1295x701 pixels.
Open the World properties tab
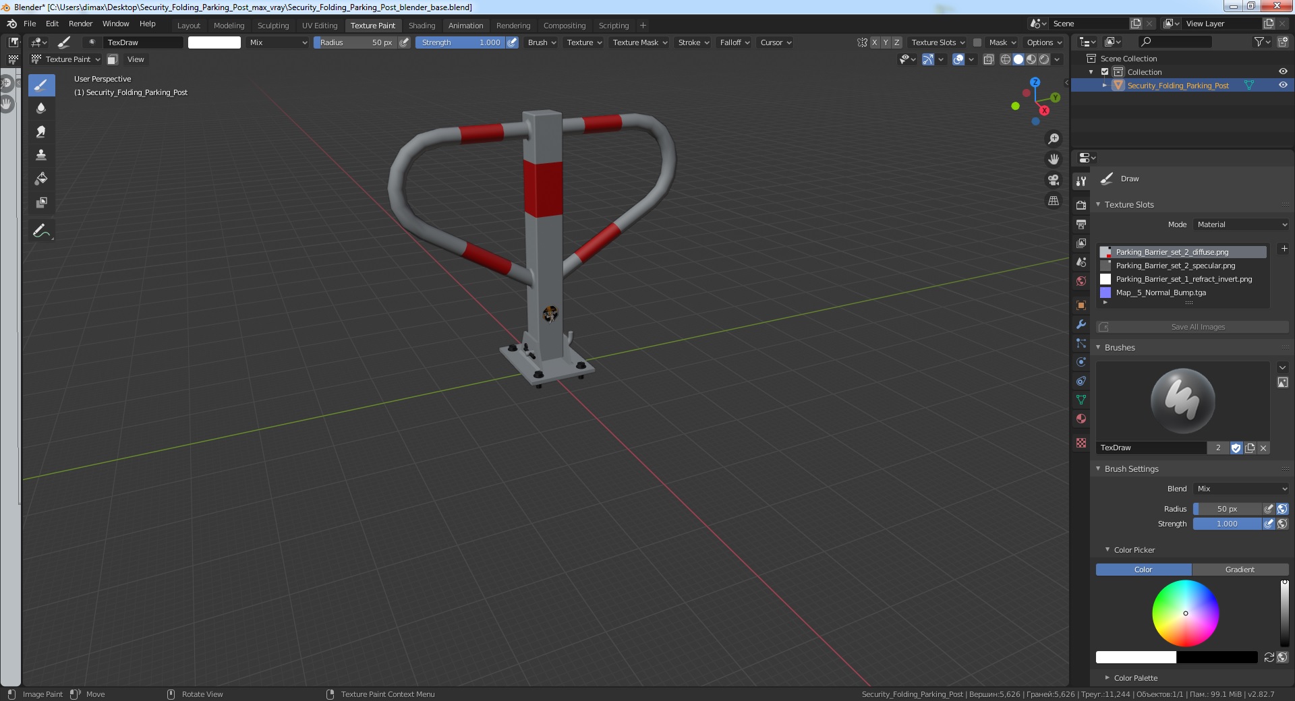click(x=1081, y=281)
